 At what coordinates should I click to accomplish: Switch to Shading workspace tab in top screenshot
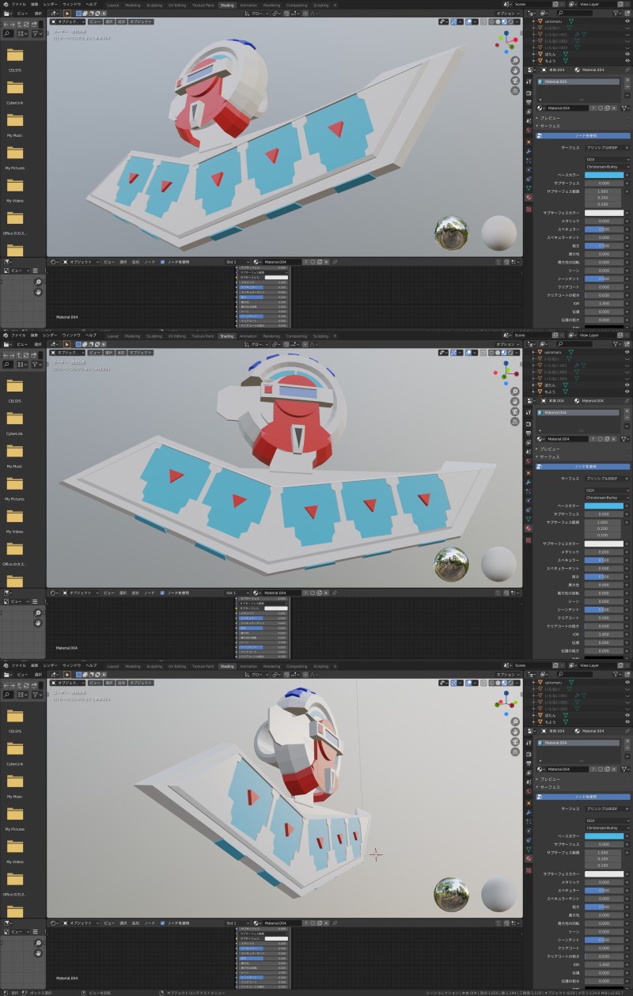tap(226, 5)
